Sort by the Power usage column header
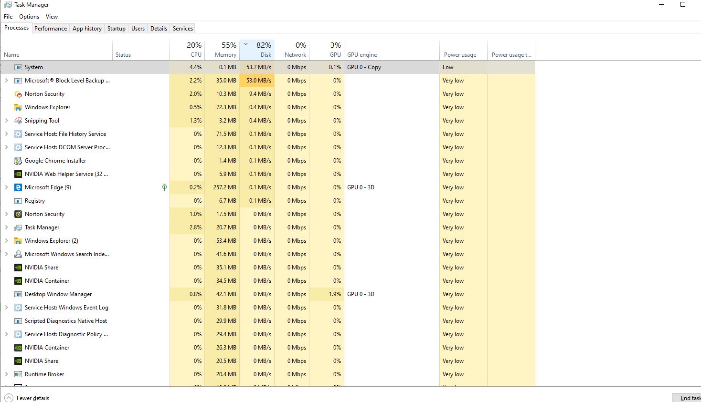 pyautogui.click(x=463, y=50)
